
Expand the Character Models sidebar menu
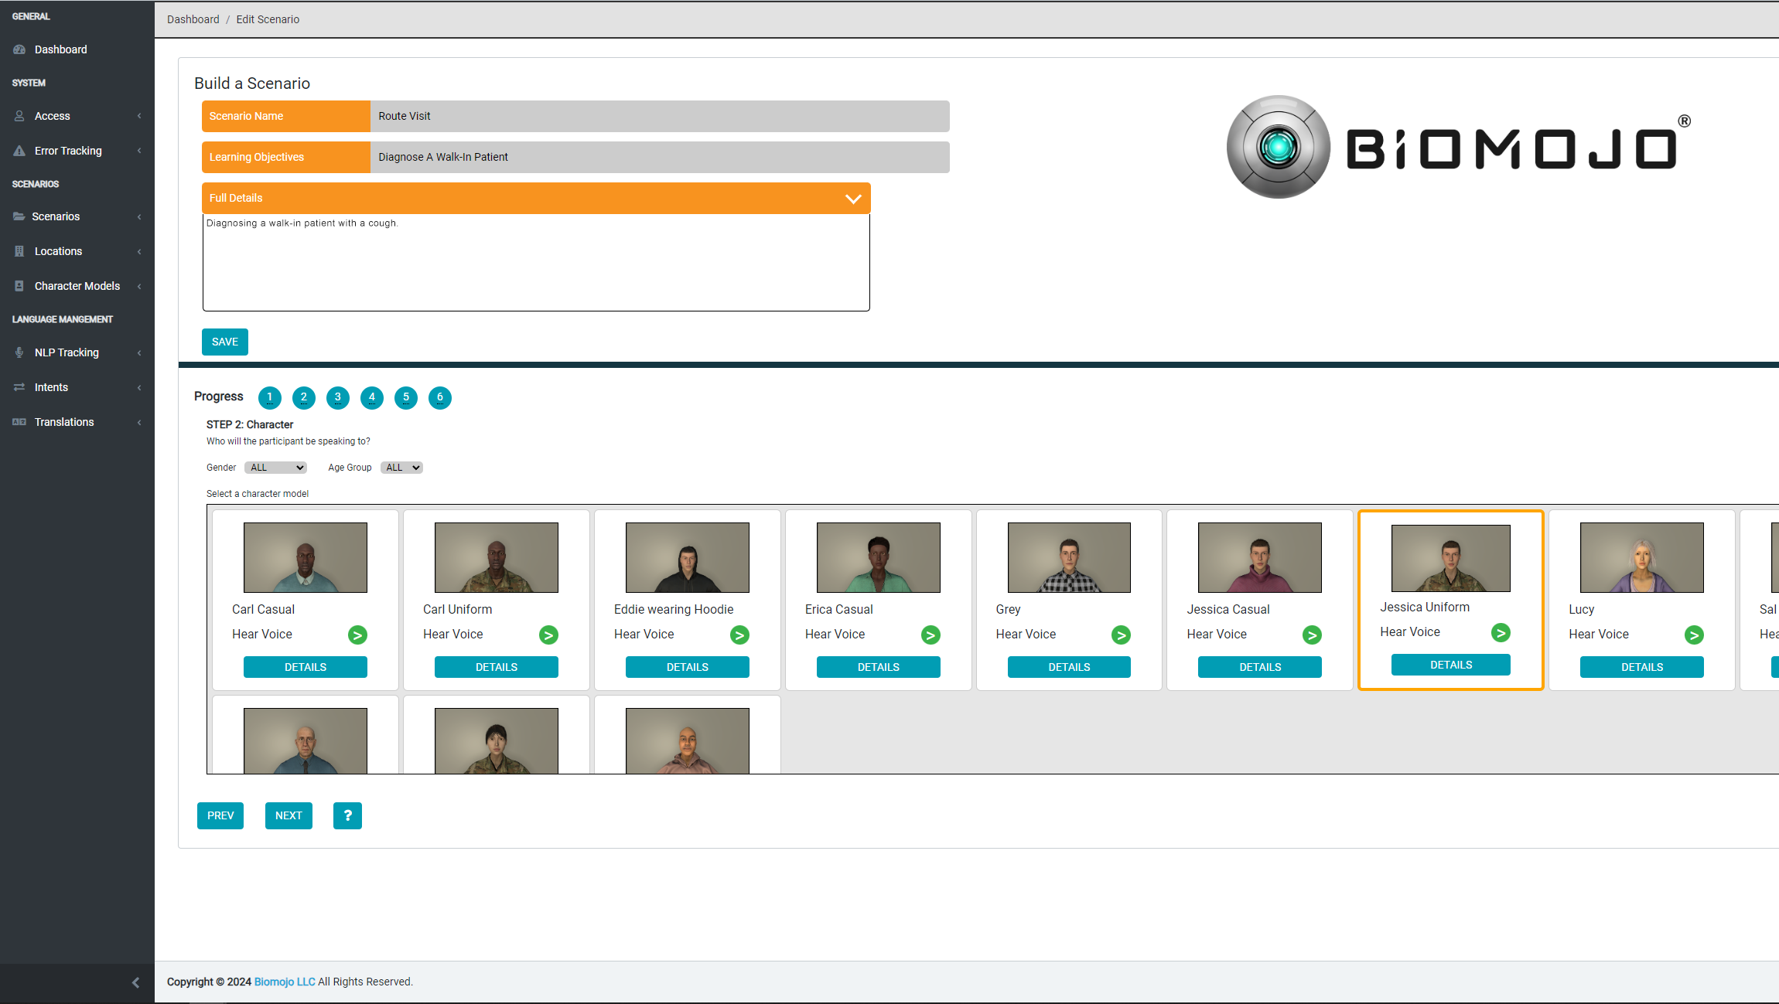pyautogui.click(x=77, y=286)
